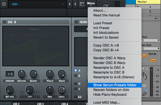Viewport: 161px width, 105px height.
Task: Turn the LEVEL knob
Action: [62, 90]
